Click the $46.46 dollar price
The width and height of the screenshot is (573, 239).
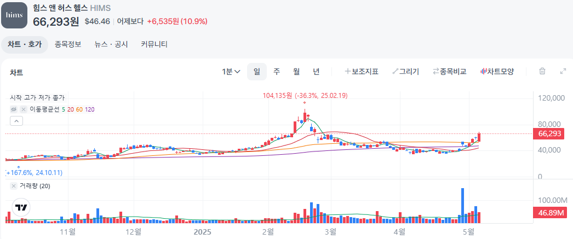tap(97, 21)
